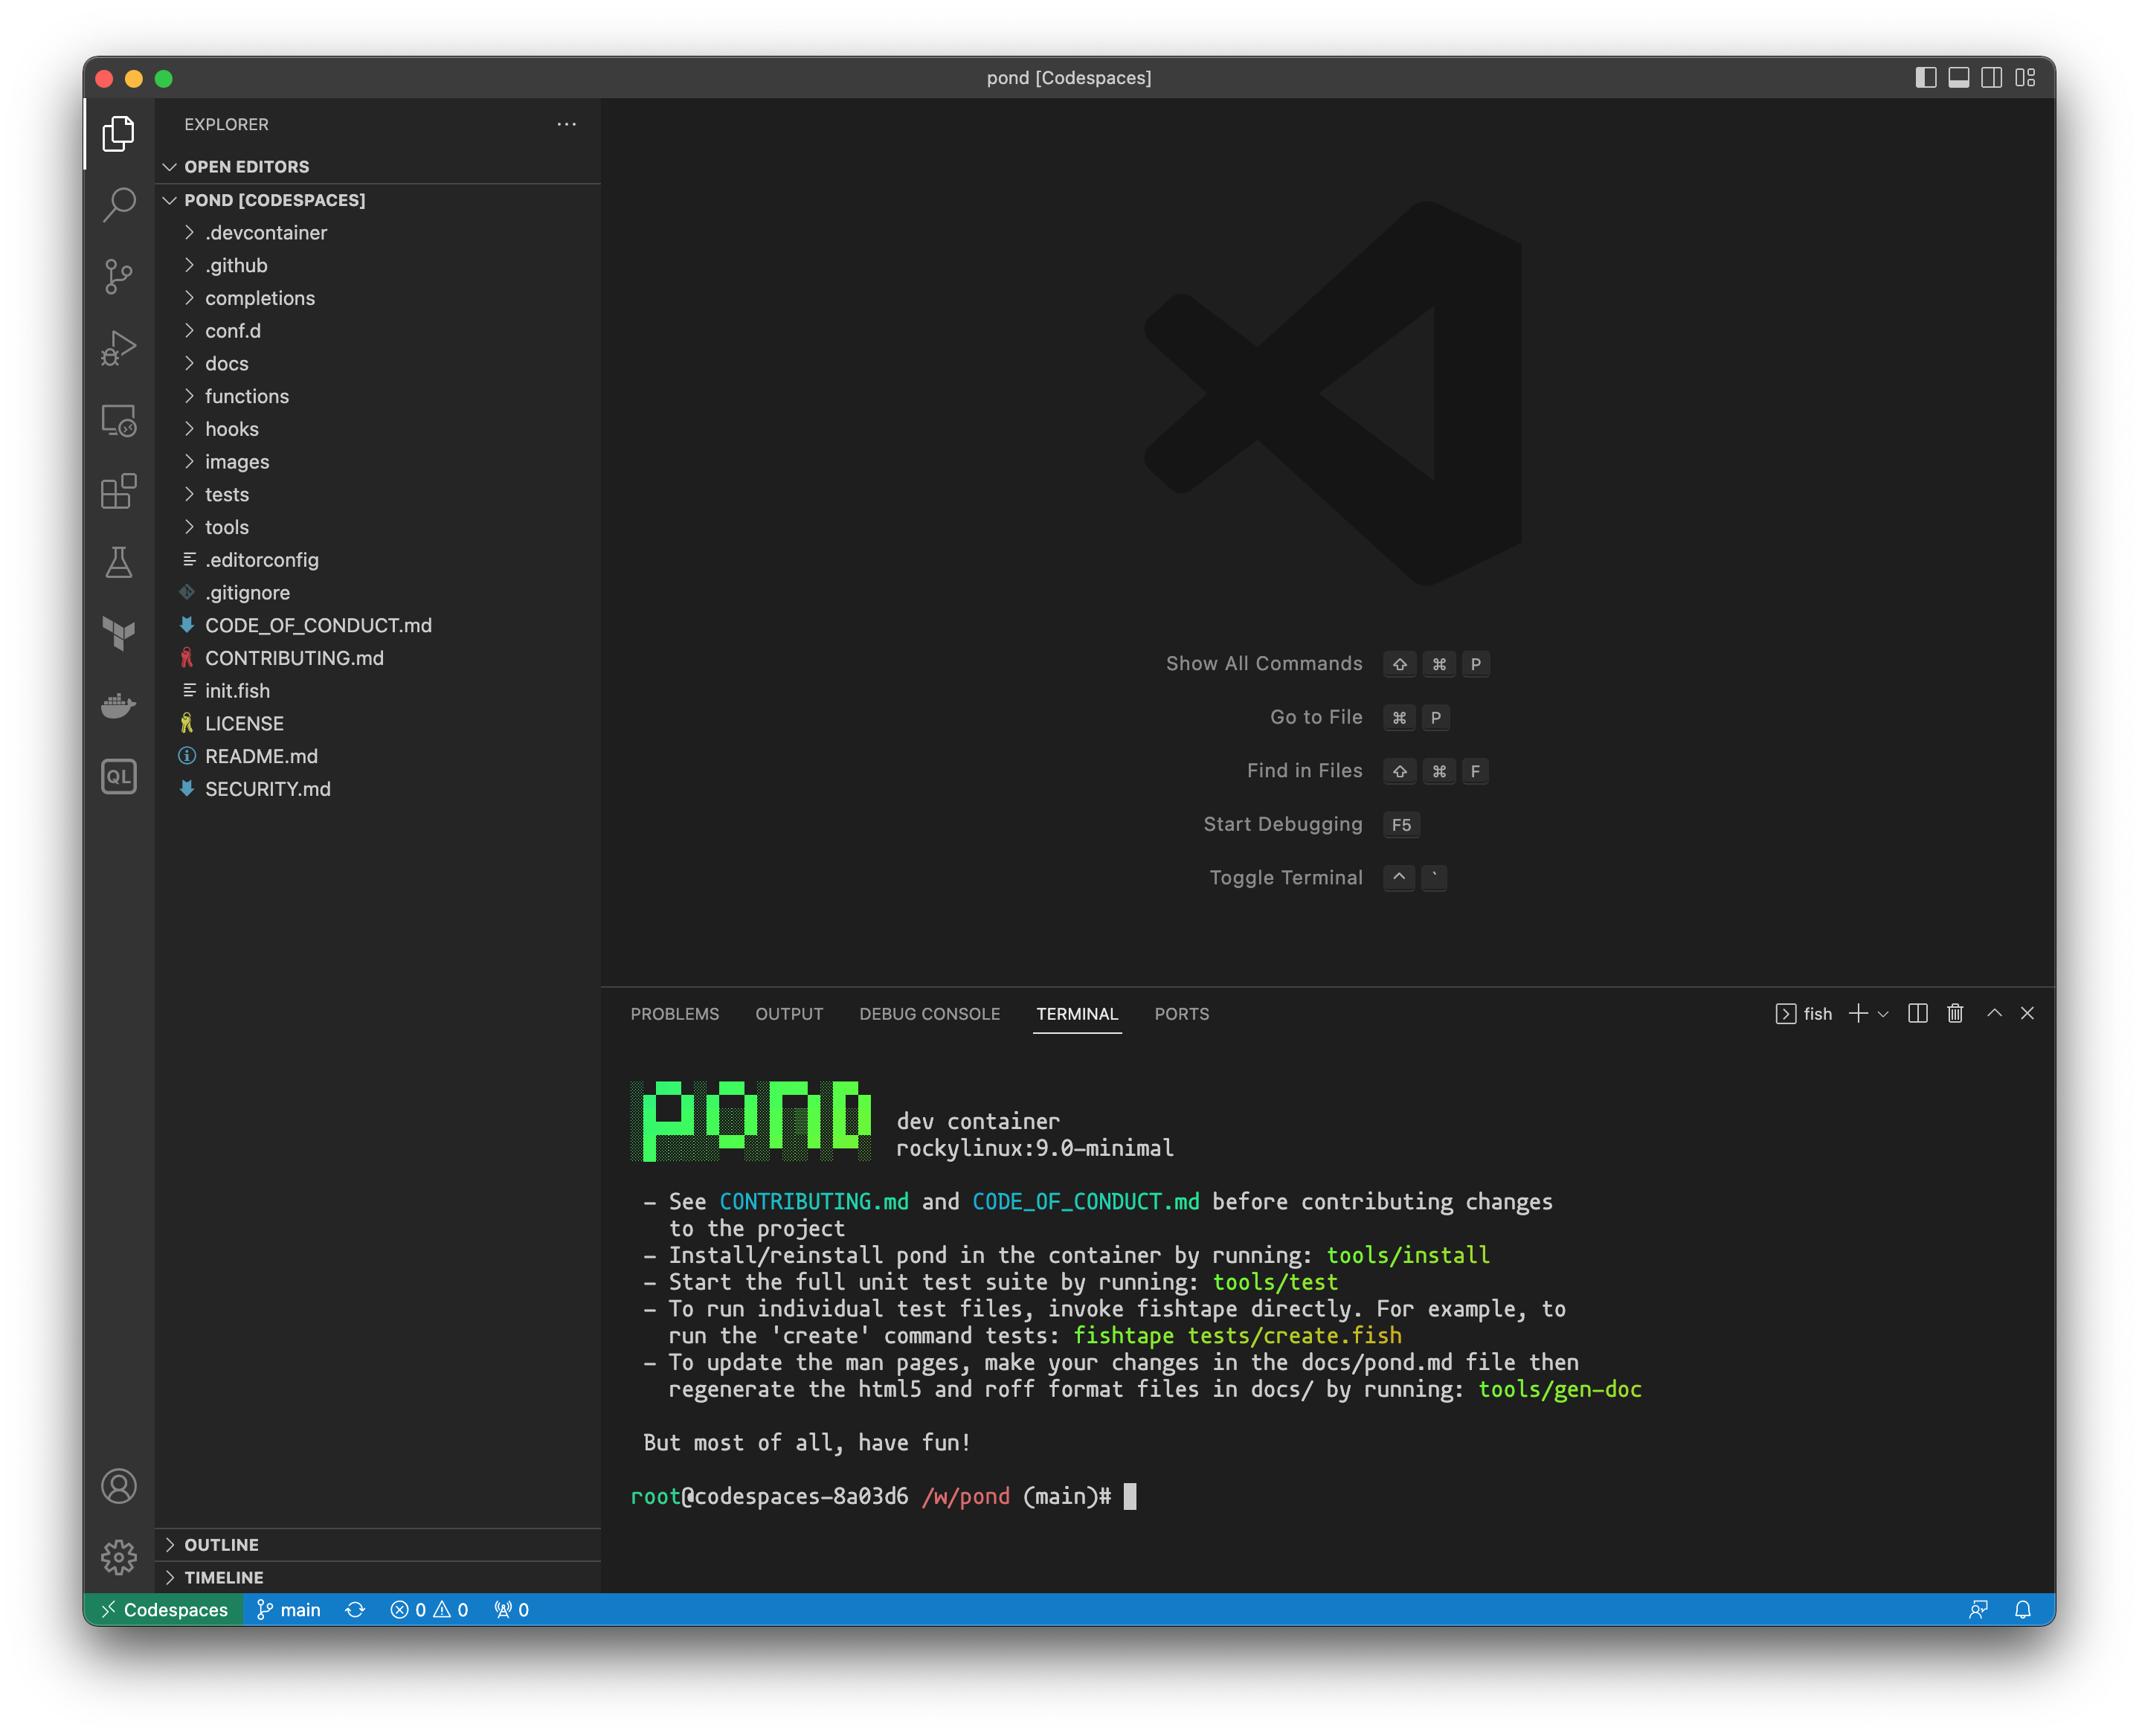
Task: Open the Source Control view
Action: [x=119, y=276]
